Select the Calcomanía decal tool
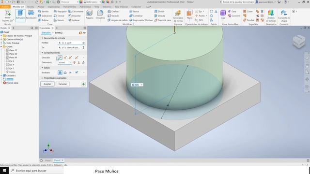Image resolution: width=310 pixels, height=174 pixels. pyautogui.click(x=76, y=12)
